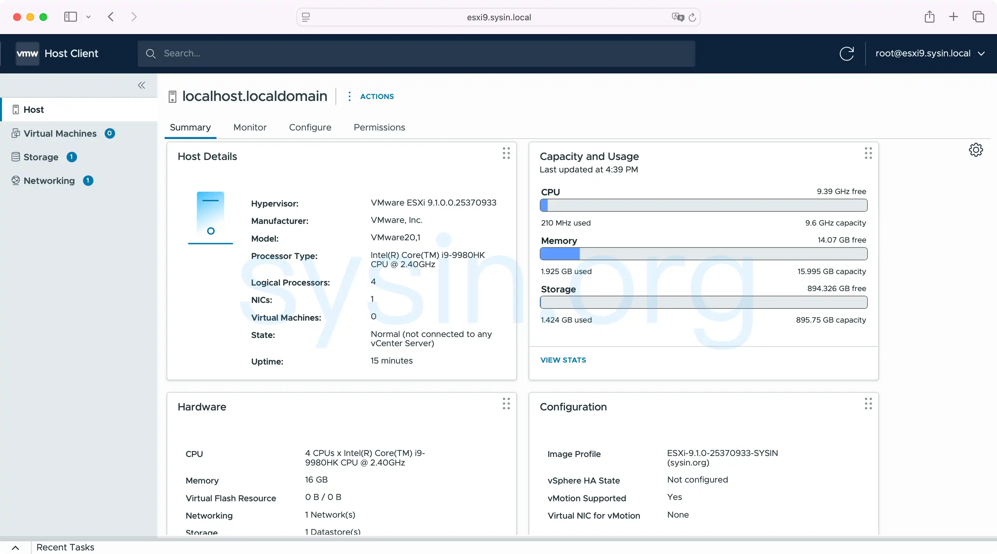This screenshot has height=554, width=997.
Task: Click the 9.39 GHz free text
Action: [x=842, y=191]
